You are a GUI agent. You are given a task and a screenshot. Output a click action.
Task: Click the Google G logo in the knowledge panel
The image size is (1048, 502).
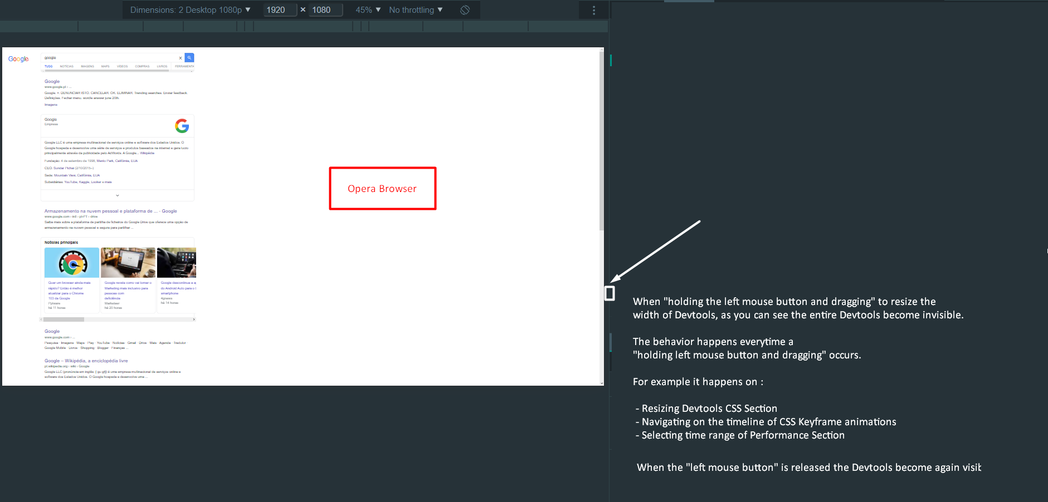pyautogui.click(x=182, y=126)
